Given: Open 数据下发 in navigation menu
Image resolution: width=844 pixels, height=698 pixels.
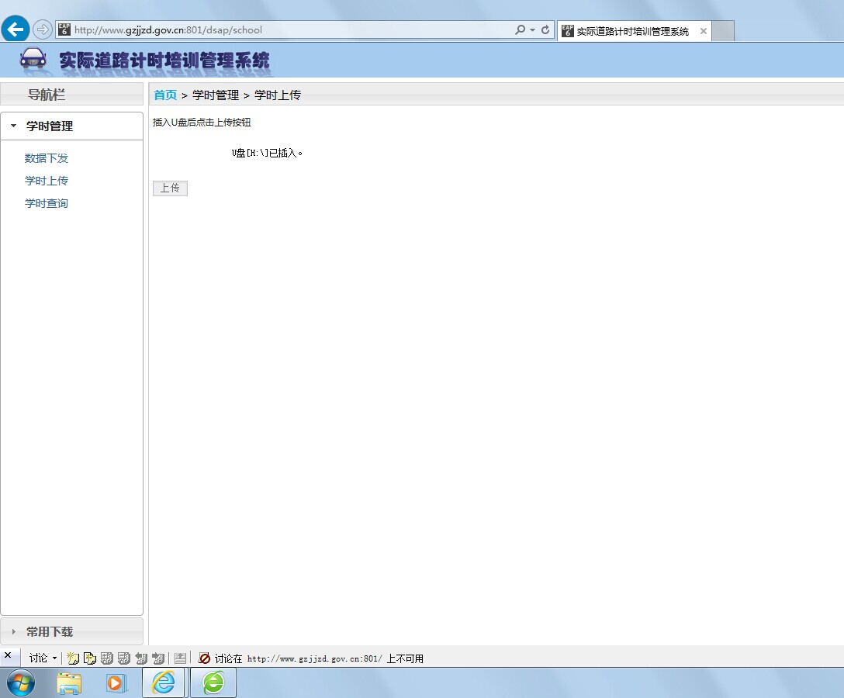Looking at the screenshot, I should tap(47, 158).
